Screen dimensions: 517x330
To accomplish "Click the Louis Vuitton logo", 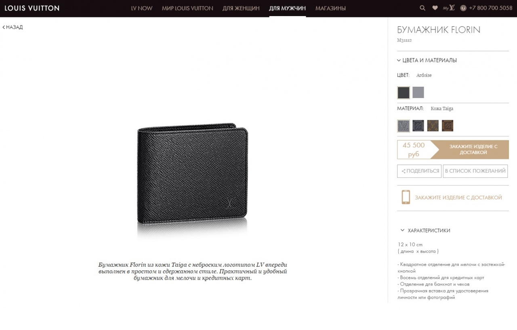I will (32, 8).
